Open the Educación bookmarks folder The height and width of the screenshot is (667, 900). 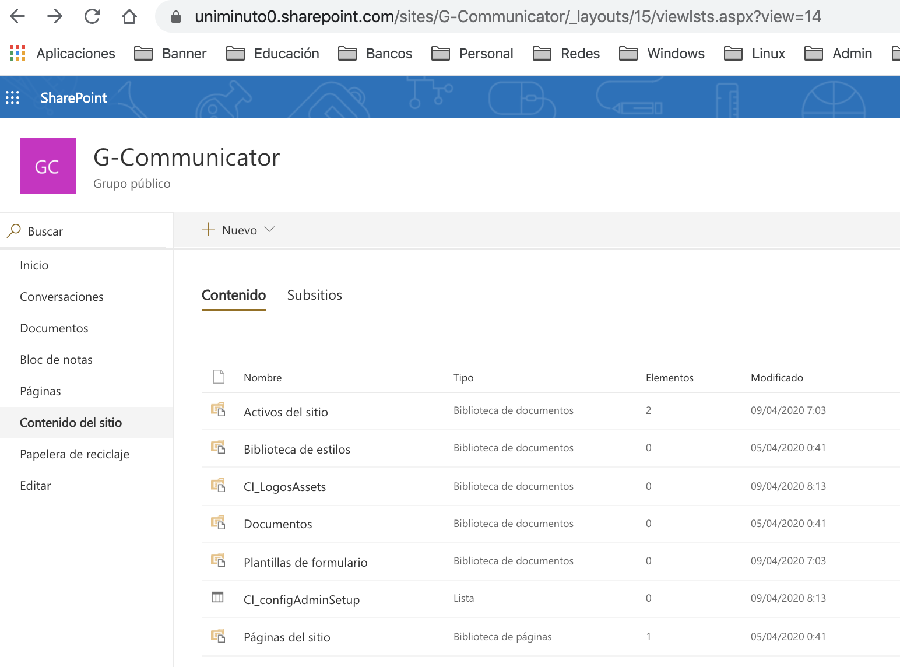(273, 54)
